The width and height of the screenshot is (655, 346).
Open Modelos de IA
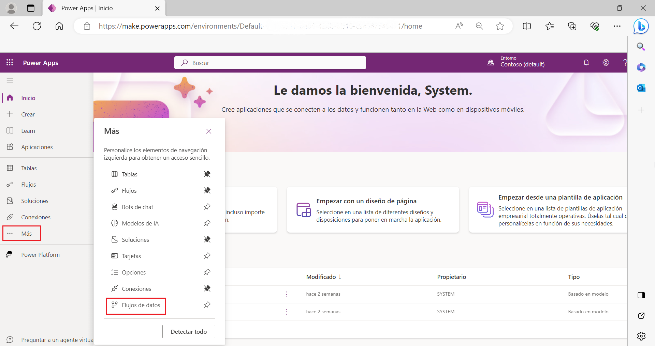[x=140, y=223]
